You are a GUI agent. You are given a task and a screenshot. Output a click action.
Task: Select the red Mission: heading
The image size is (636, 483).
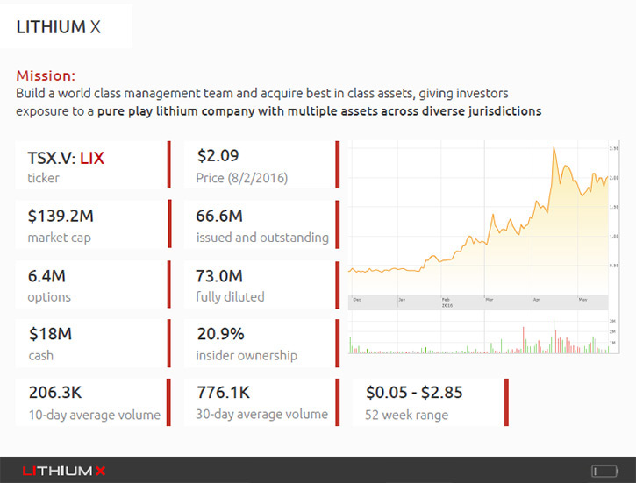[46, 75]
